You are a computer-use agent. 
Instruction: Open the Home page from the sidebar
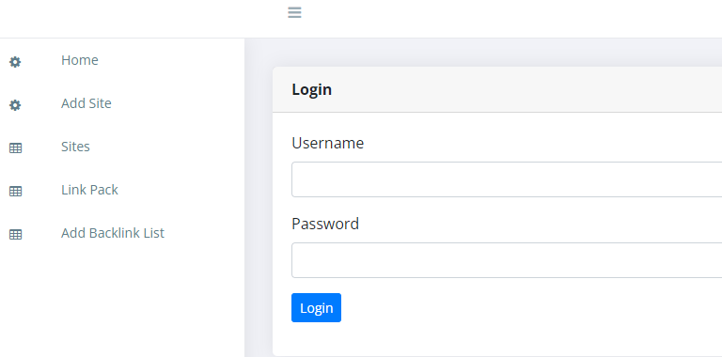(x=80, y=60)
